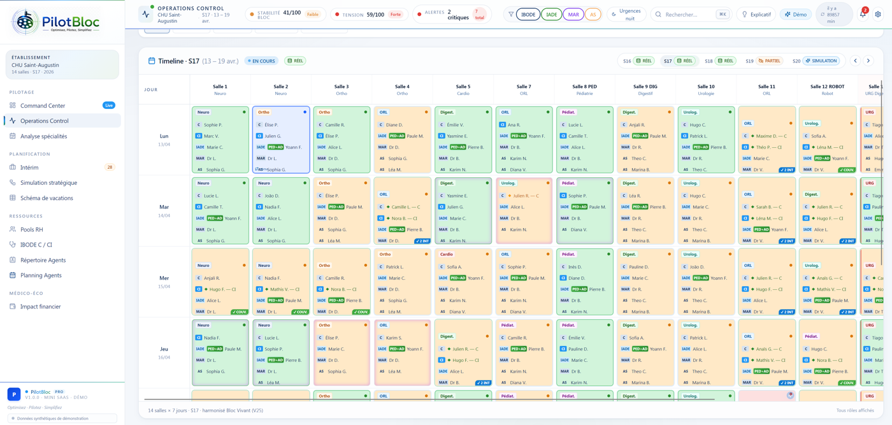Click the IBODE C / CI stethoscope icon

13,244
